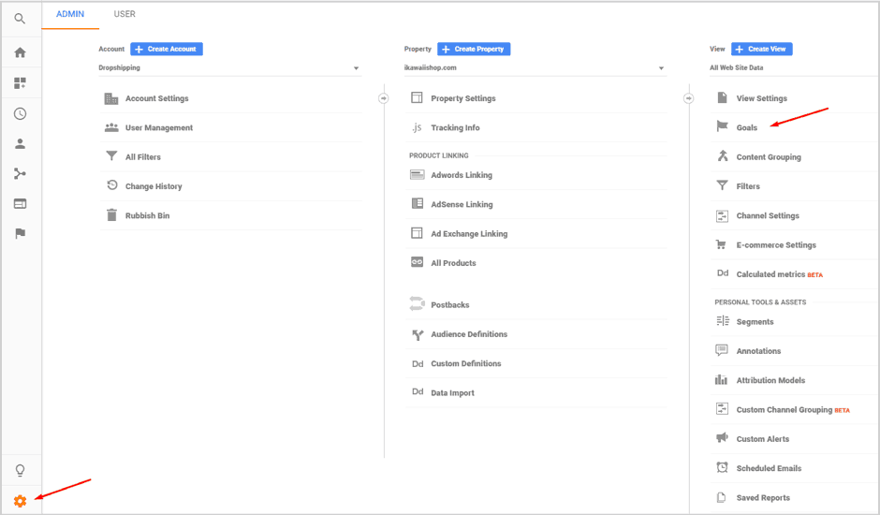Open the Discover lightbulb icon
Viewport: 880px width, 515px height.
[x=20, y=470]
